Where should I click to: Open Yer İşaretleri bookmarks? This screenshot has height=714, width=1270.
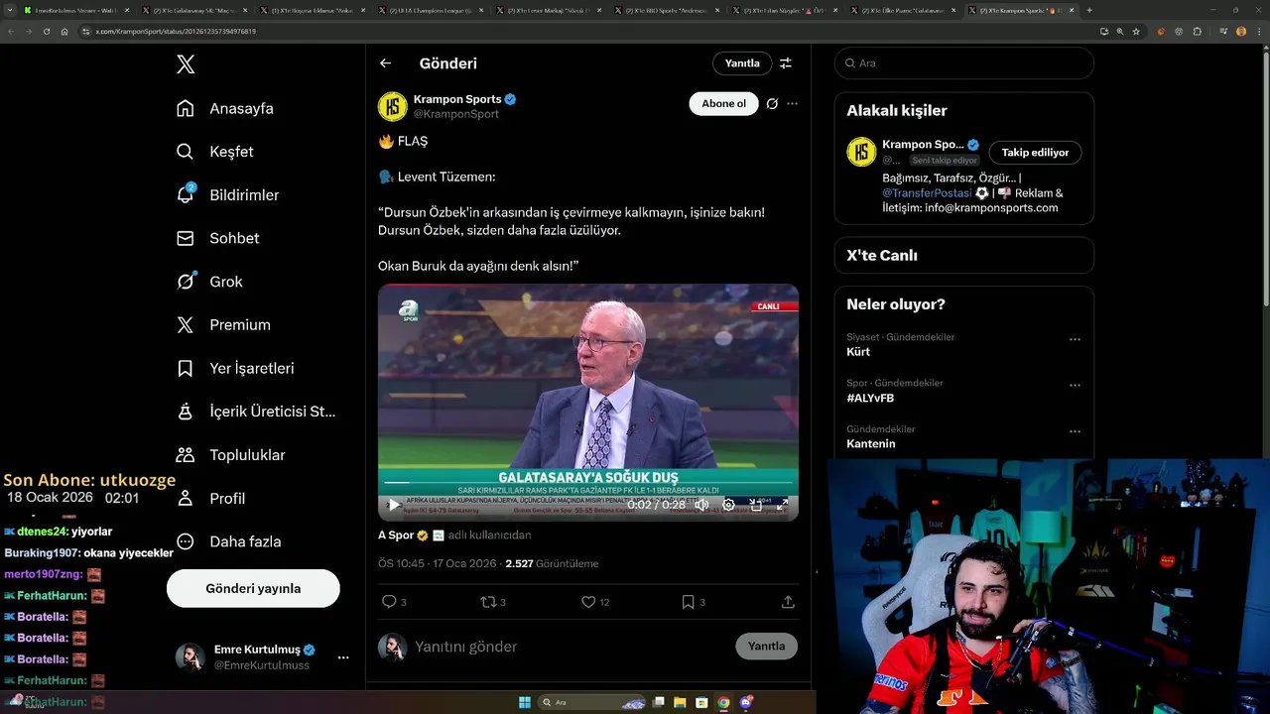pyautogui.click(x=235, y=368)
